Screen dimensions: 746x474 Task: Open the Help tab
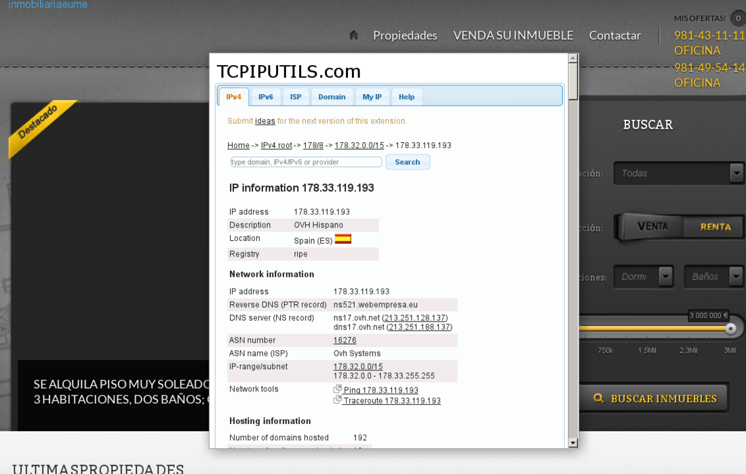click(x=406, y=97)
